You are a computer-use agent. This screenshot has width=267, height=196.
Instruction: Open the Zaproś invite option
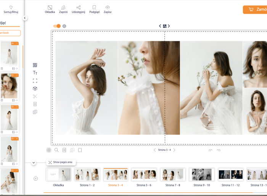tap(63, 8)
